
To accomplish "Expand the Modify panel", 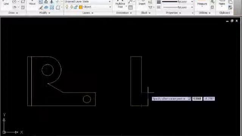I will [45, 13].
